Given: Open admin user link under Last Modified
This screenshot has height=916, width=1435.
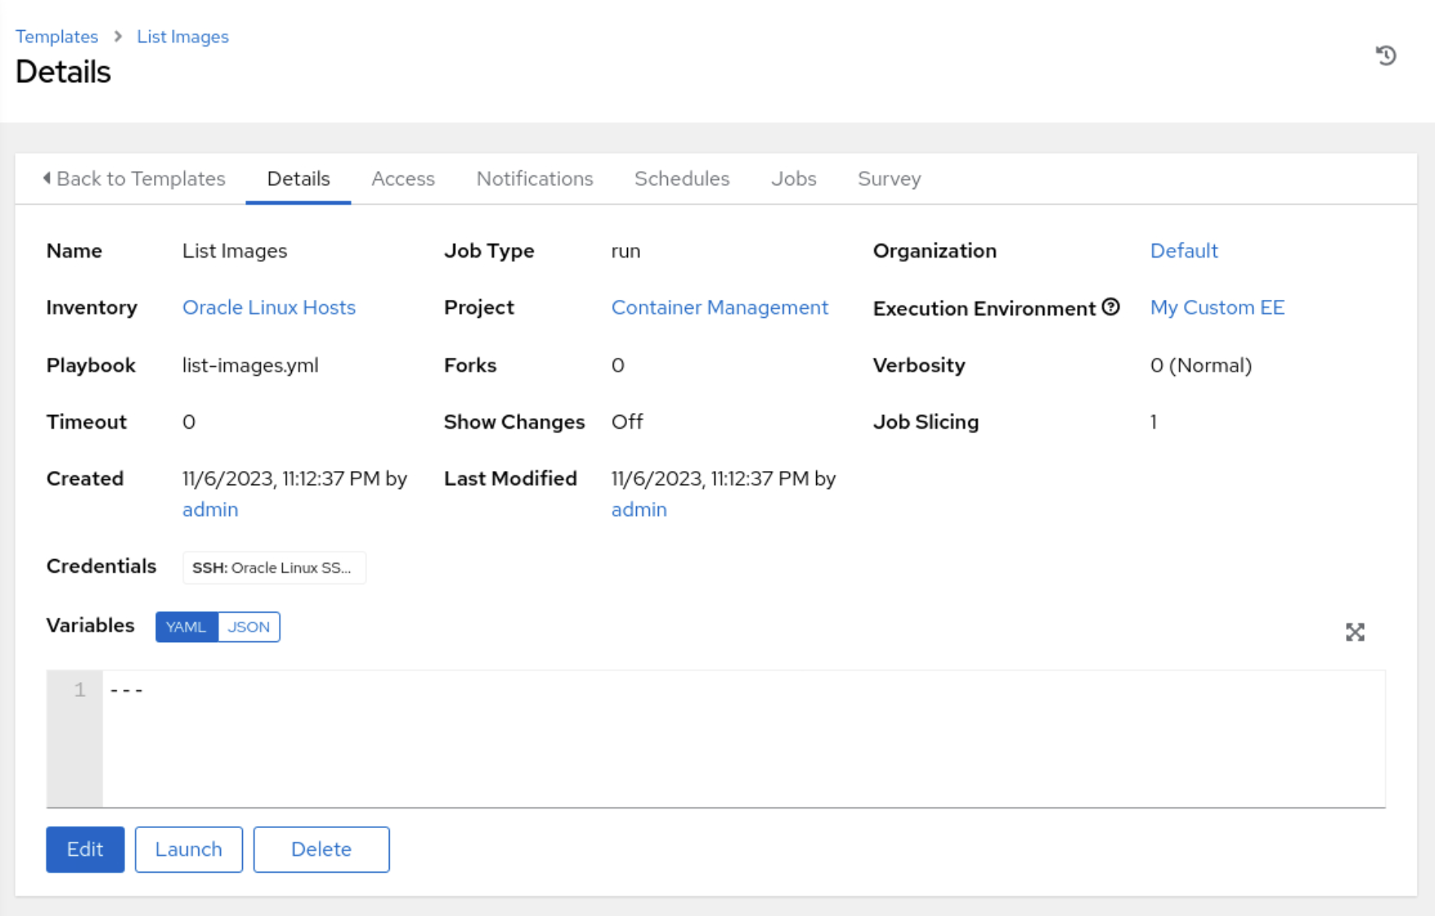Looking at the screenshot, I should (x=639, y=509).
